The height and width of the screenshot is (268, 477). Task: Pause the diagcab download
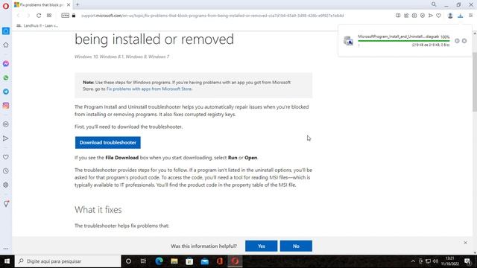tap(457, 41)
